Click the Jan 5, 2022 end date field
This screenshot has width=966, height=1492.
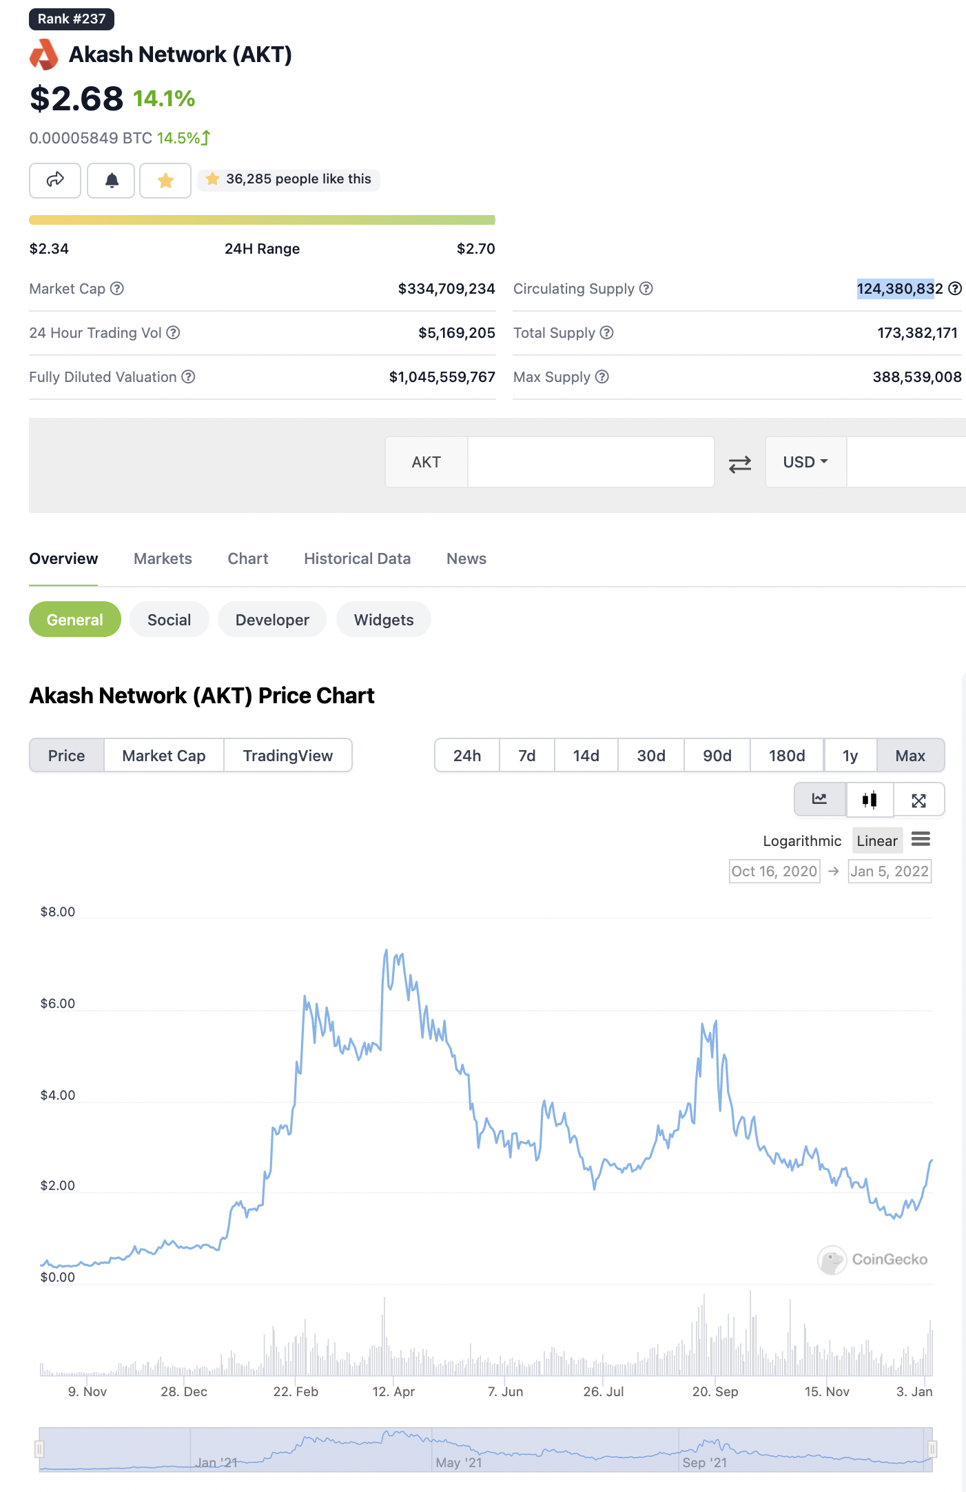[890, 871]
